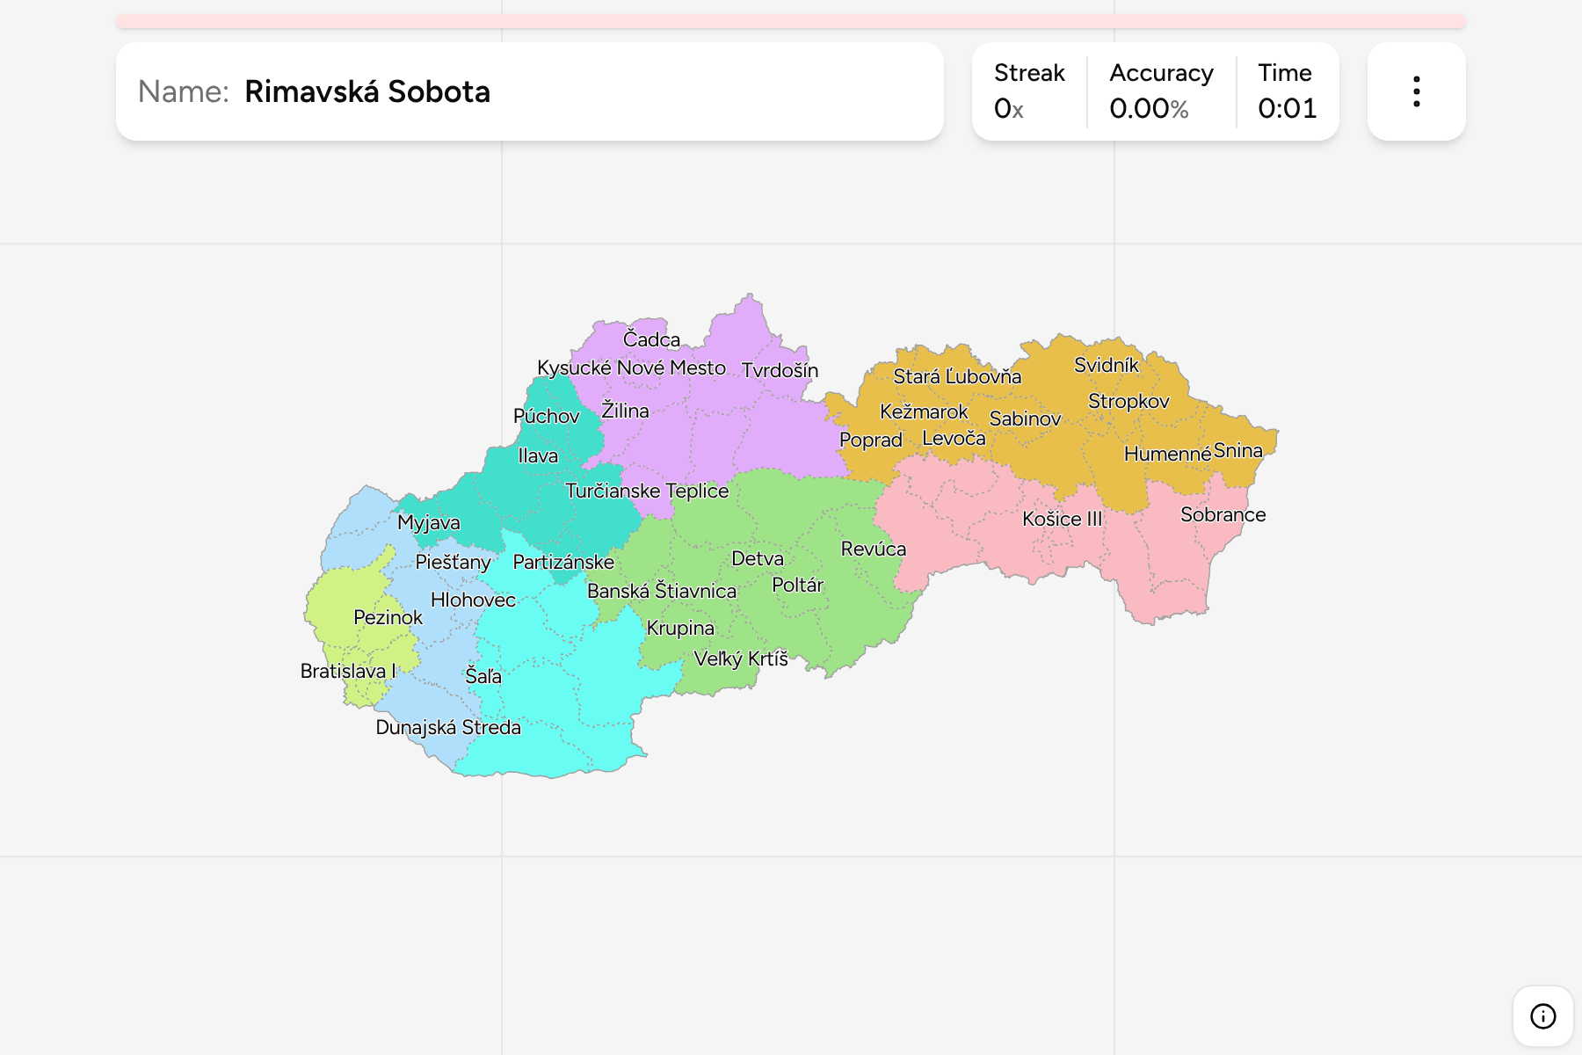Open the info button in corner

[x=1542, y=1016]
